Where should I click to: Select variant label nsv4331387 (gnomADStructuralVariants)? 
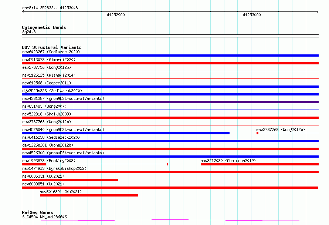coord(63,98)
